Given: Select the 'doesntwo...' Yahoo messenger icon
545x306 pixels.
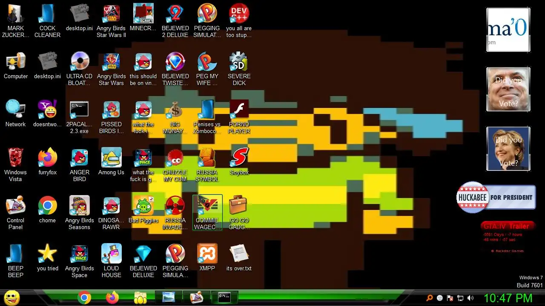Looking at the screenshot, I should pyautogui.click(x=47, y=113).
